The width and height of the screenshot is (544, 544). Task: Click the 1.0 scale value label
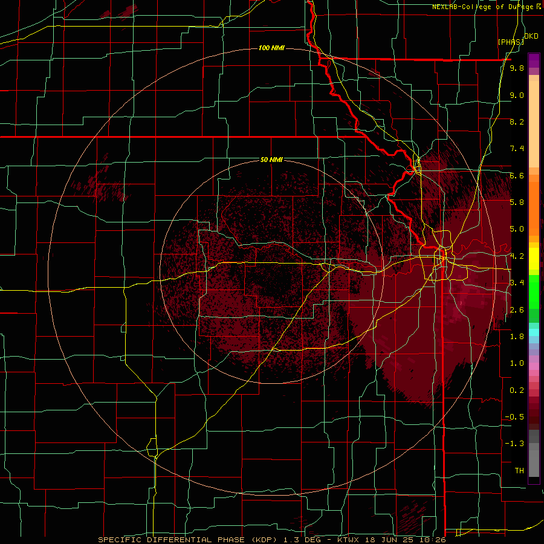click(x=517, y=363)
